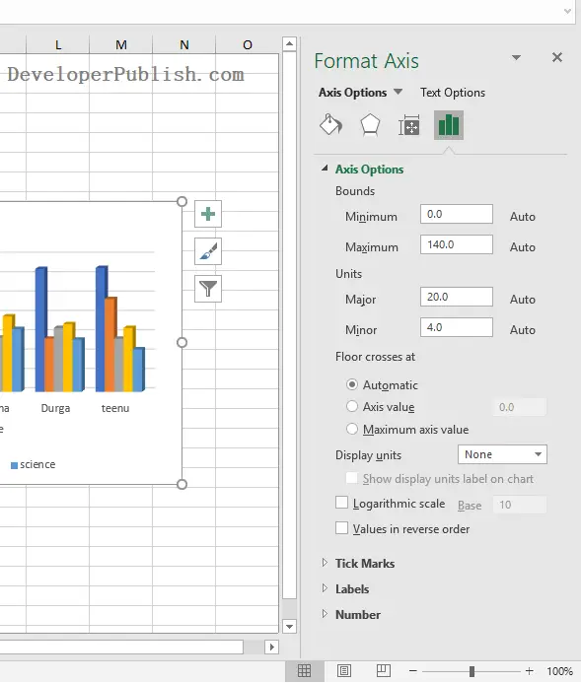Reset Maximum bound with Auto
The image size is (581, 683).
522,247
